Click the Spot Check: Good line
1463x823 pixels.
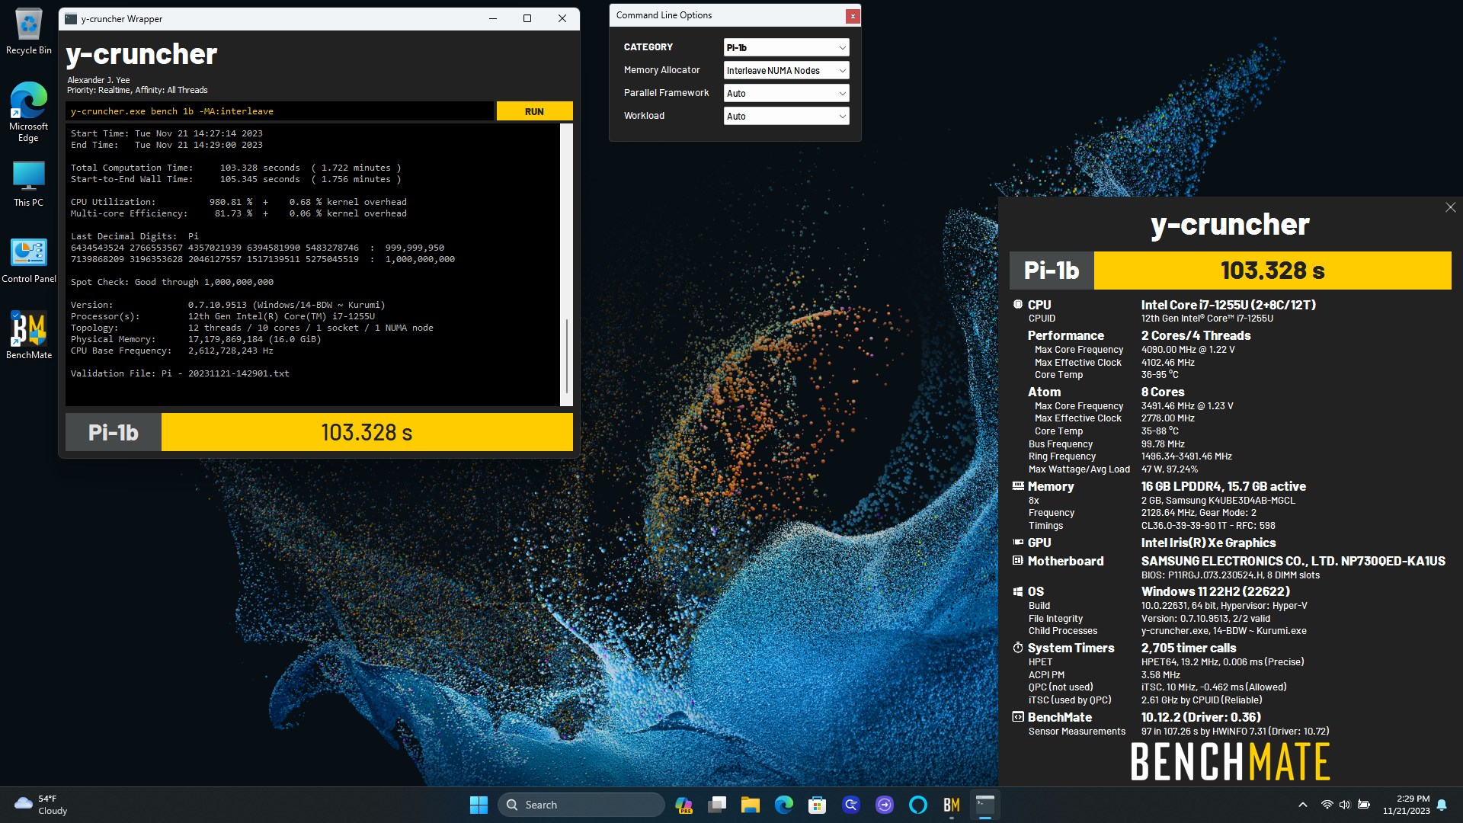(x=172, y=282)
